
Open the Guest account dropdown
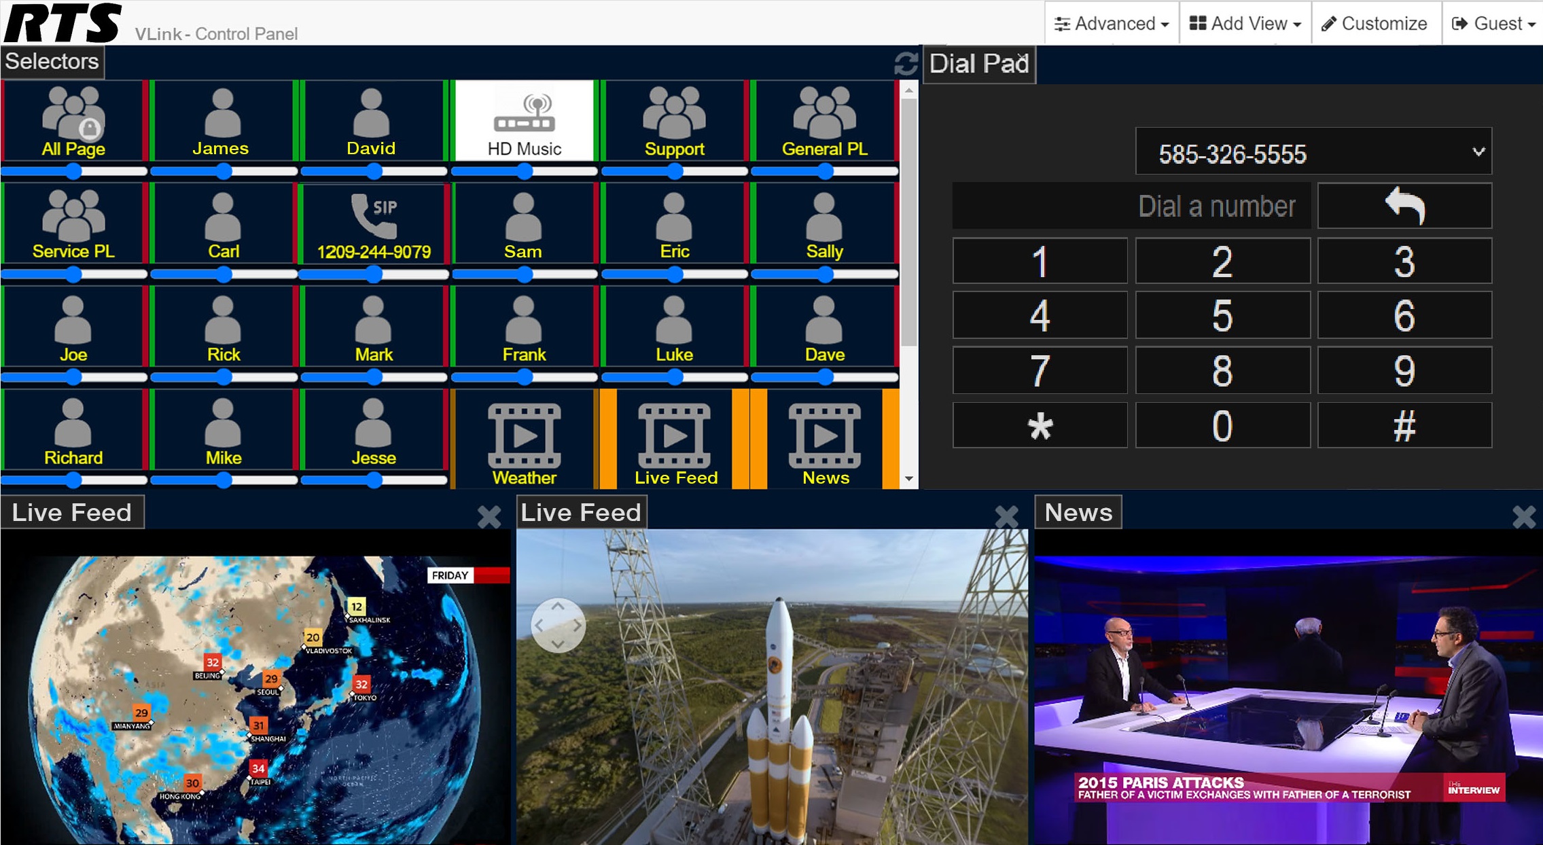coord(1493,24)
